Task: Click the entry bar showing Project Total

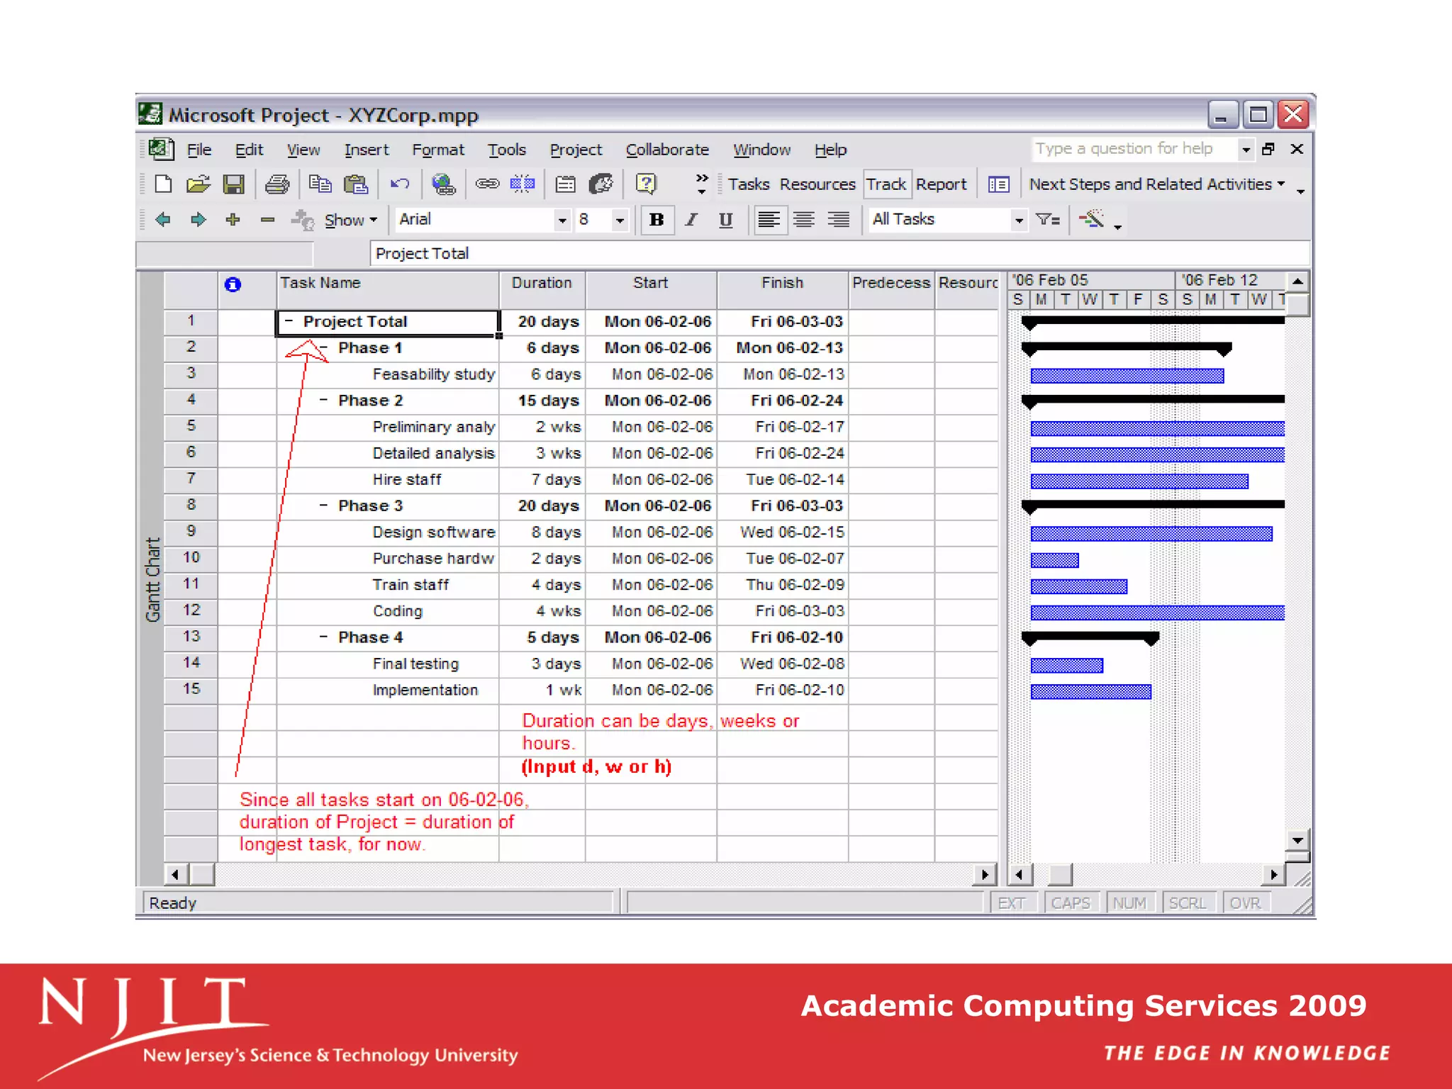Action: pyautogui.click(x=839, y=253)
